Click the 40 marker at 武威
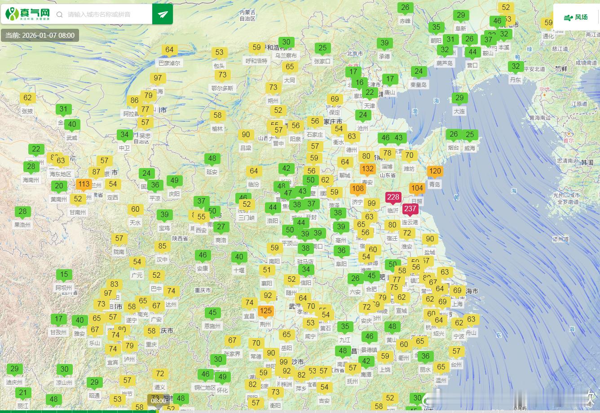Image resolution: width=600 pixels, height=413 pixels. pos(72,125)
